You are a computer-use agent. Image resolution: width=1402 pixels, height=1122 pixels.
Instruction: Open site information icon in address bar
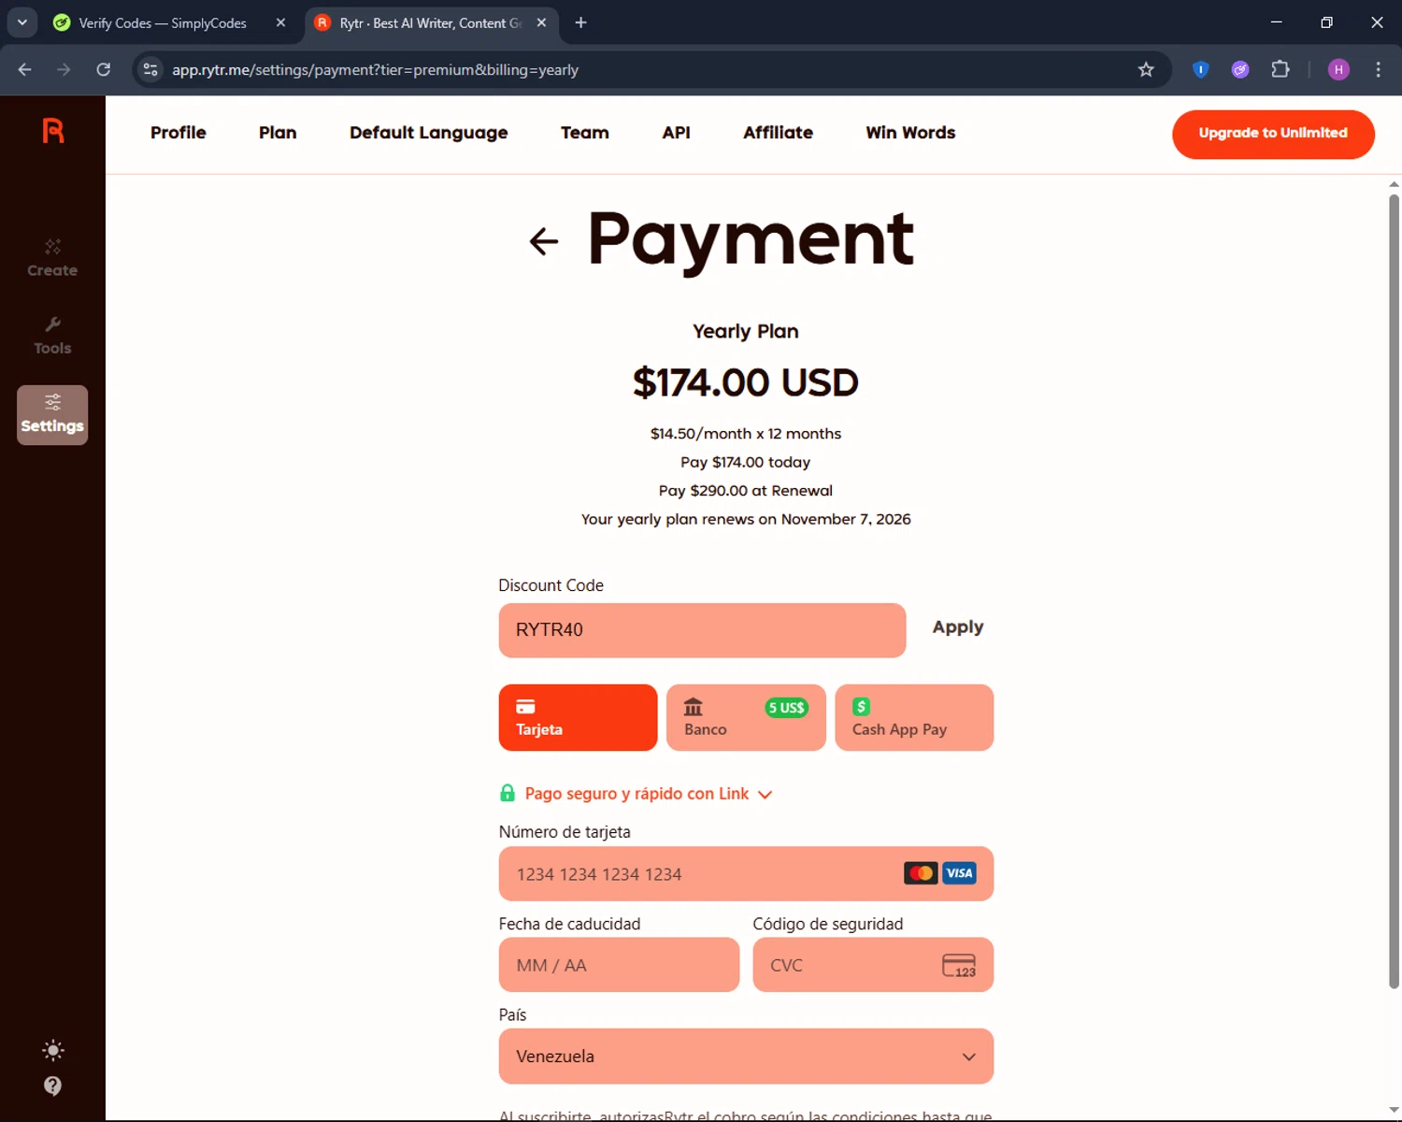(x=150, y=69)
